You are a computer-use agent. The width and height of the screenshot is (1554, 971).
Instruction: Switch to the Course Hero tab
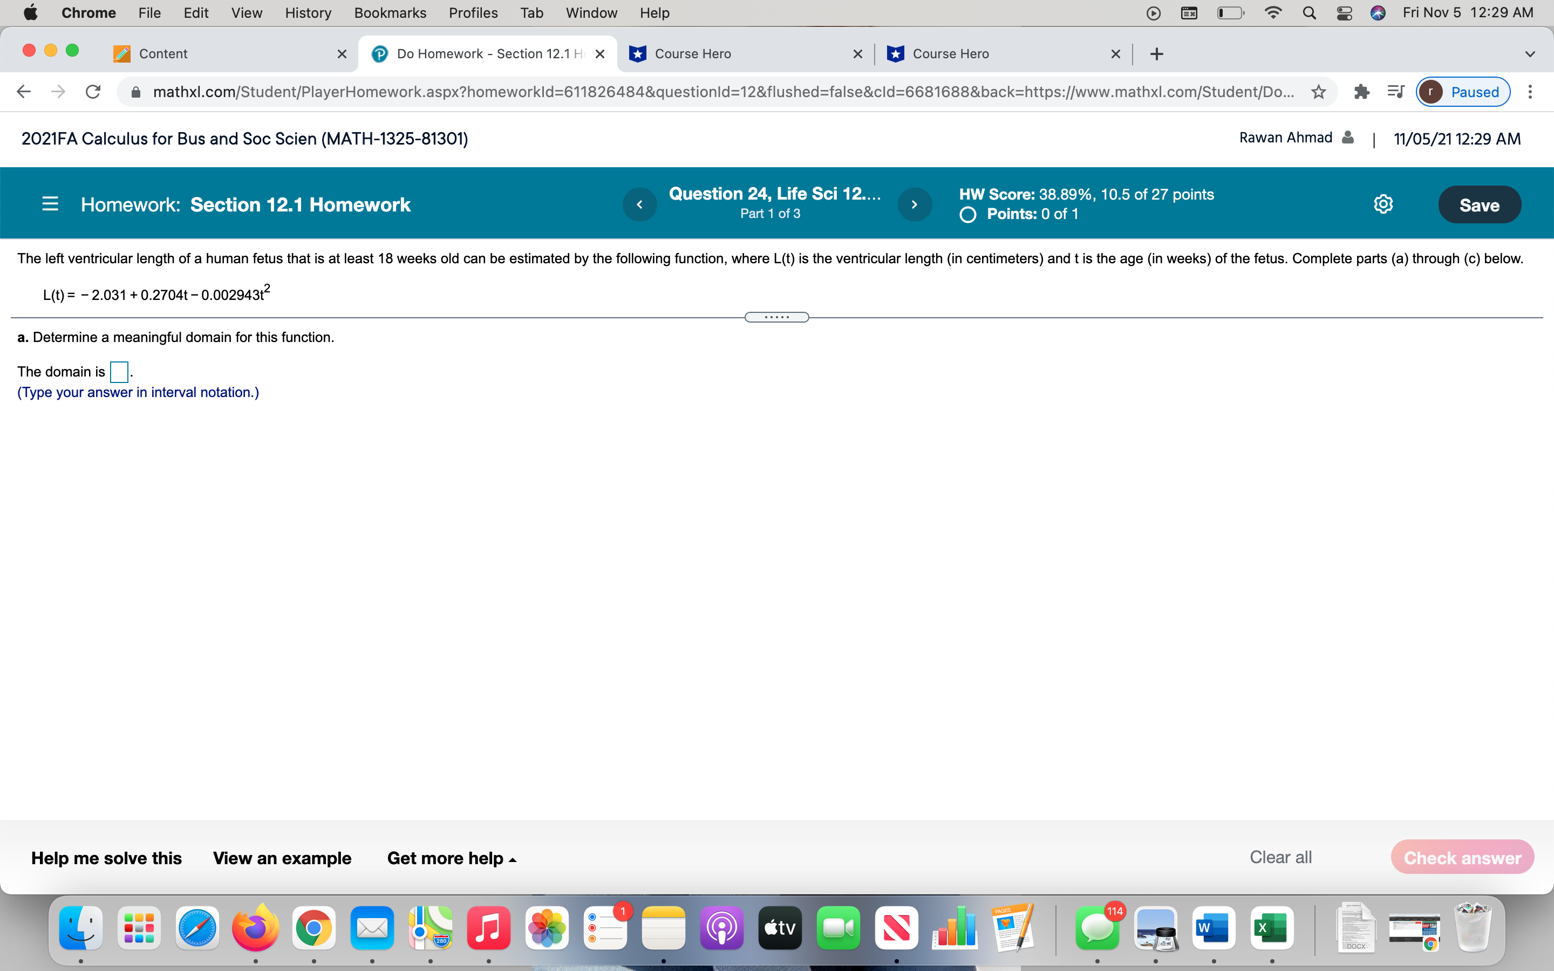coord(693,53)
